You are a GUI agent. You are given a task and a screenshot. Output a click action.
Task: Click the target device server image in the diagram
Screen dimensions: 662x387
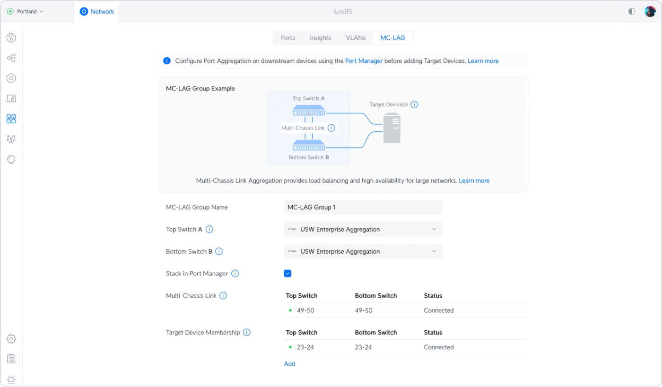click(x=392, y=128)
